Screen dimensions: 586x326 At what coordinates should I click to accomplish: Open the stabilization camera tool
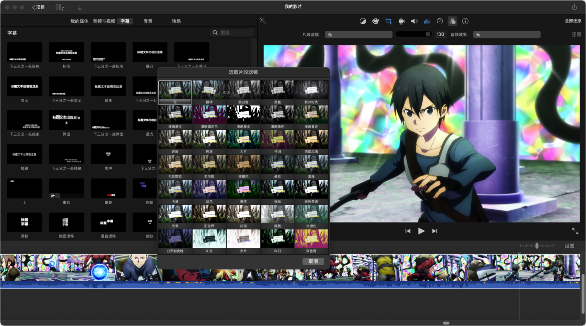402,21
